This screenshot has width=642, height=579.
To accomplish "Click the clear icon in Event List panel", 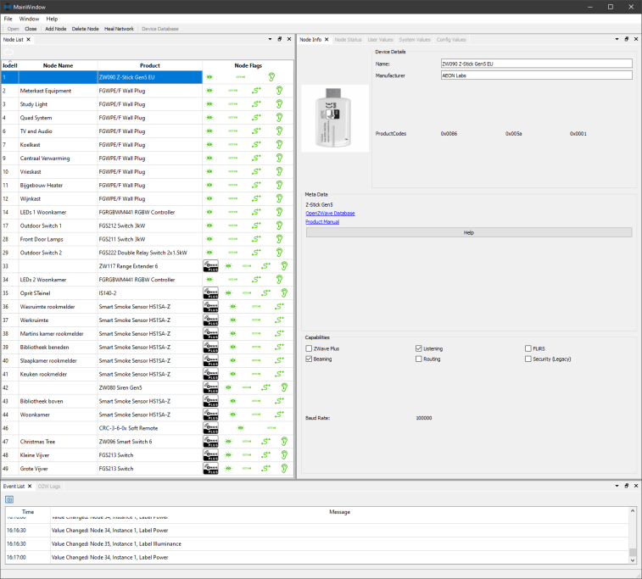I will [x=9, y=499].
